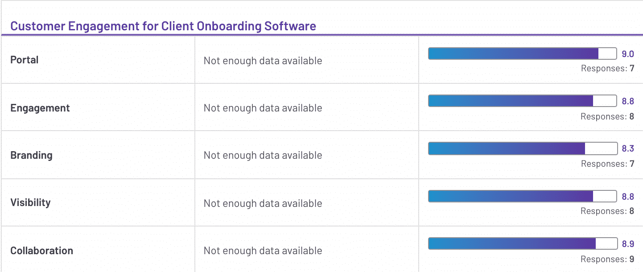This screenshot has height=272, width=643.
Task: Click Responses: 7 under Portal bar
Action: pos(607,69)
